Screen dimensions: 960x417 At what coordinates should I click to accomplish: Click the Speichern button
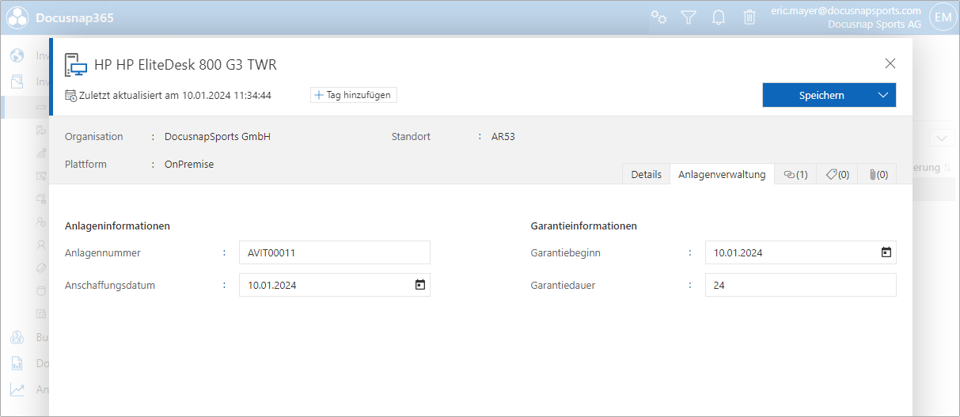tap(822, 95)
